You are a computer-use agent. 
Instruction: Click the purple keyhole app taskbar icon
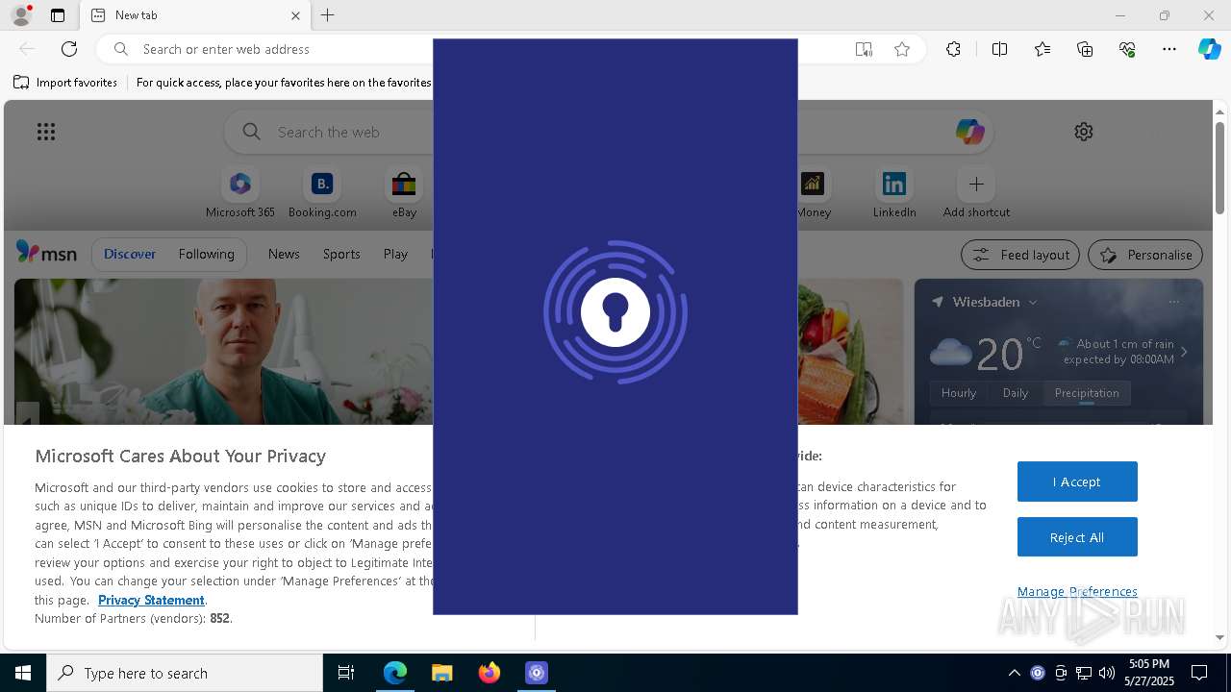coord(537,673)
